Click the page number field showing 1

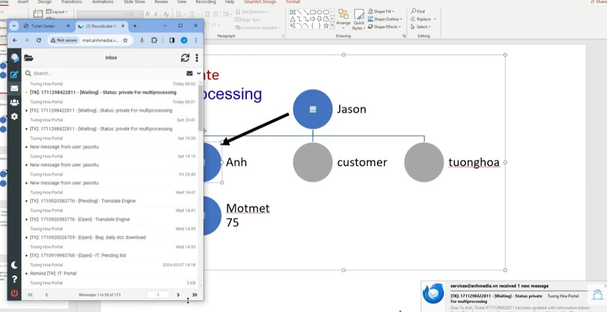click(158, 295)
